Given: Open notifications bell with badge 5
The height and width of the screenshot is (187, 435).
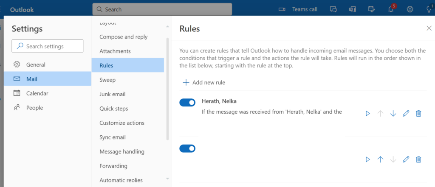Looking at the screenshot, I should (391, 9).
